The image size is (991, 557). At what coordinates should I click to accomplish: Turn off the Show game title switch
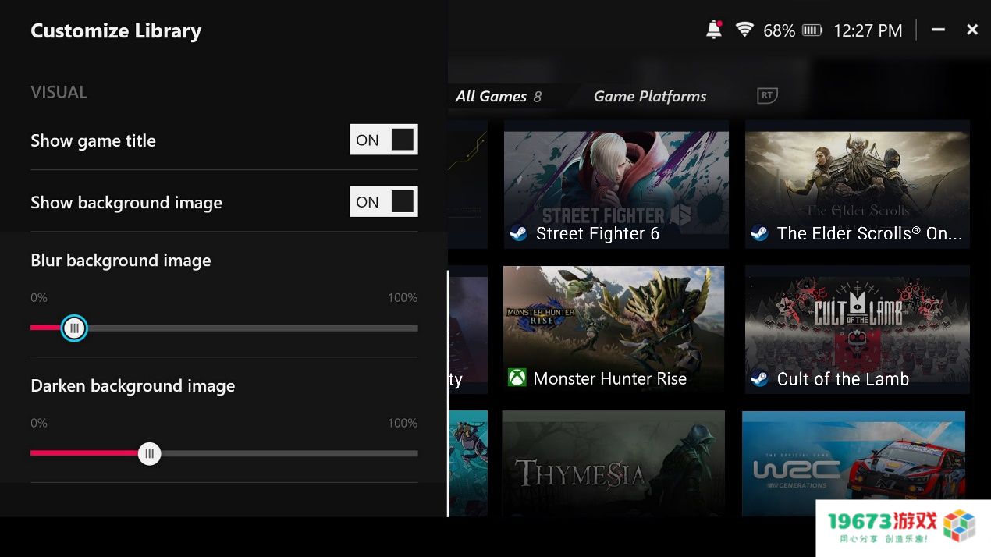tap(383, 140)
